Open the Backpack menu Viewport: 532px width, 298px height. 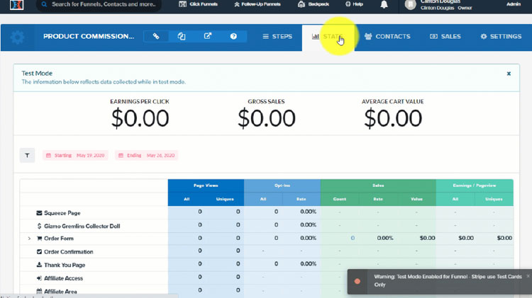tap(313, 4)
